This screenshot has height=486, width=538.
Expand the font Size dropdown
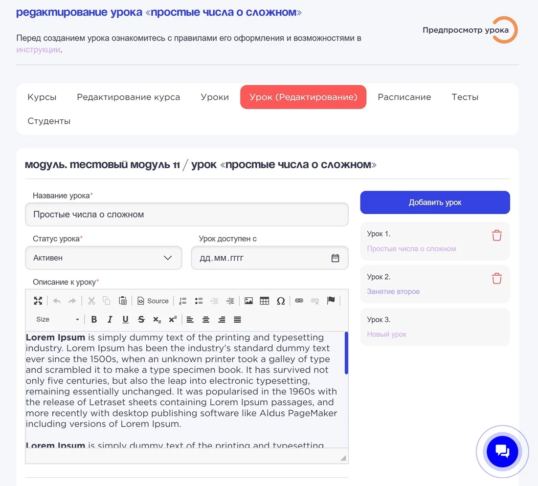point(57,319)
